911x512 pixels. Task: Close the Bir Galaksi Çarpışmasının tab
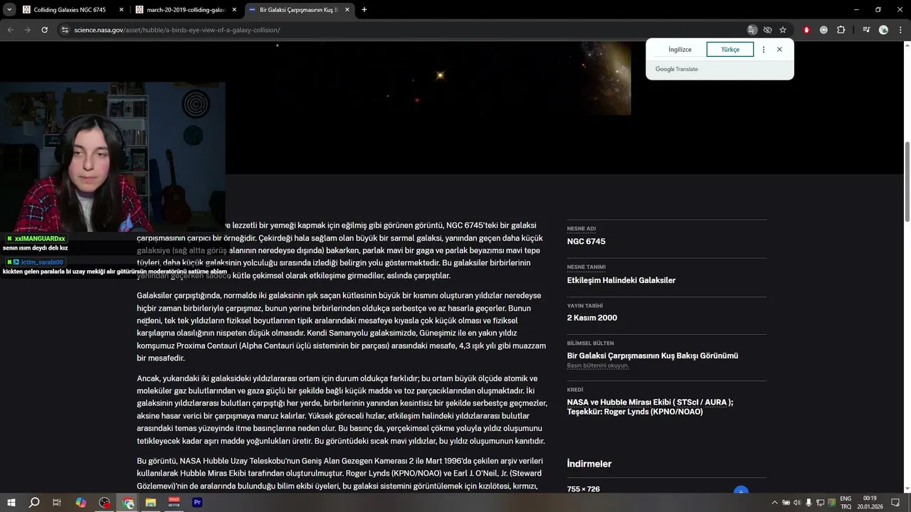pos(347,10)
